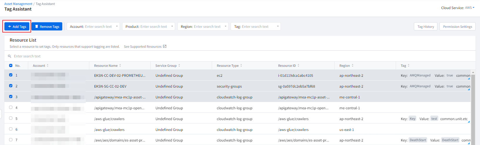The image size is (480, 145).
Task: Sort by Resource Type column arrows icon
Action: [241, 66]
